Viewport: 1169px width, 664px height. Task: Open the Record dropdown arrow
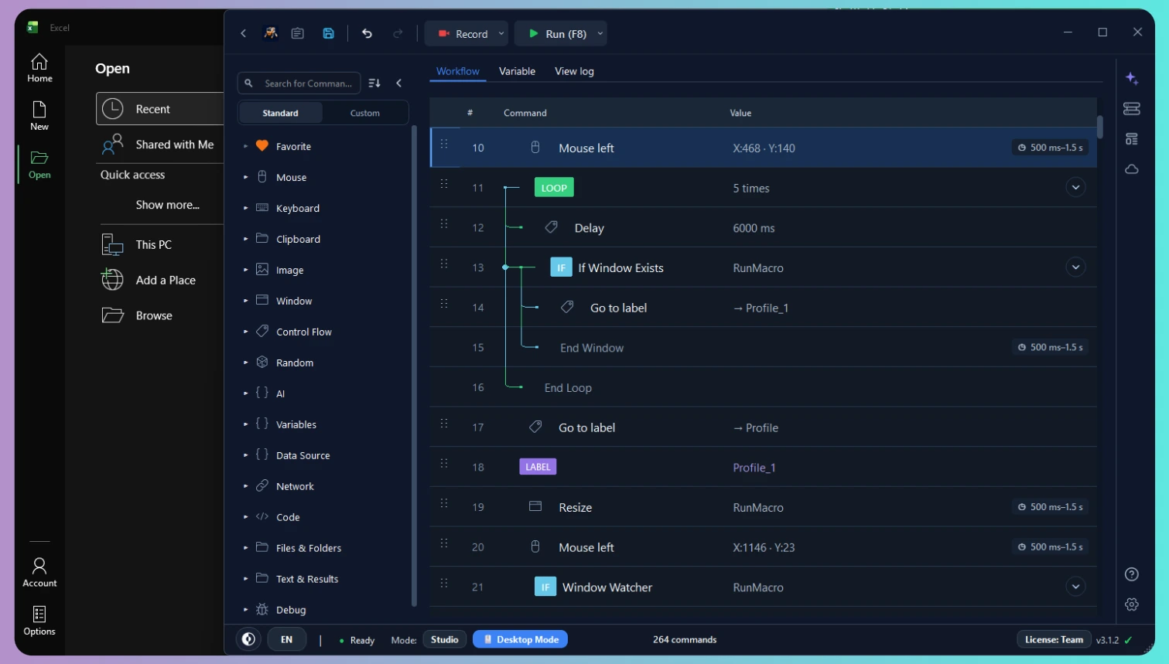click(x=501, y=33)
